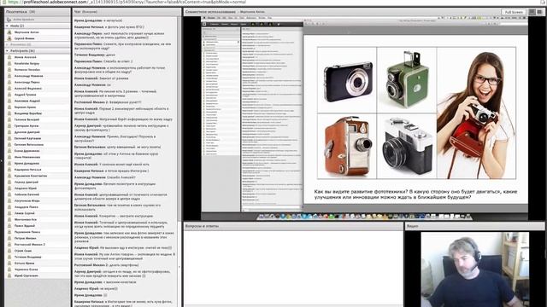This screenshot has width=547, height=307.
Task: Click the Посетители pod header
Action: [x=38, y=12]
